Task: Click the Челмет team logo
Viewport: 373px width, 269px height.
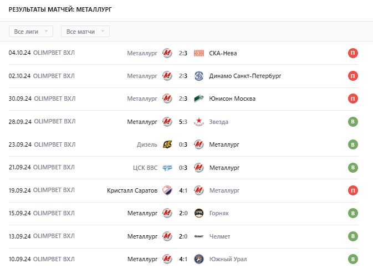Action: (x=199, y=236)
